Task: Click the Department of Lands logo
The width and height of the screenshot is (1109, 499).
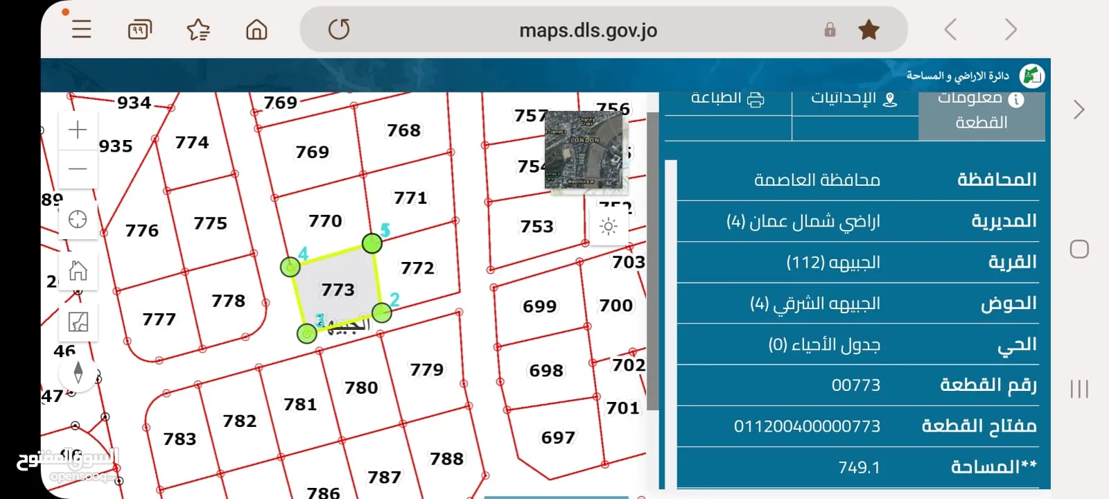Action: point(1032,76)
